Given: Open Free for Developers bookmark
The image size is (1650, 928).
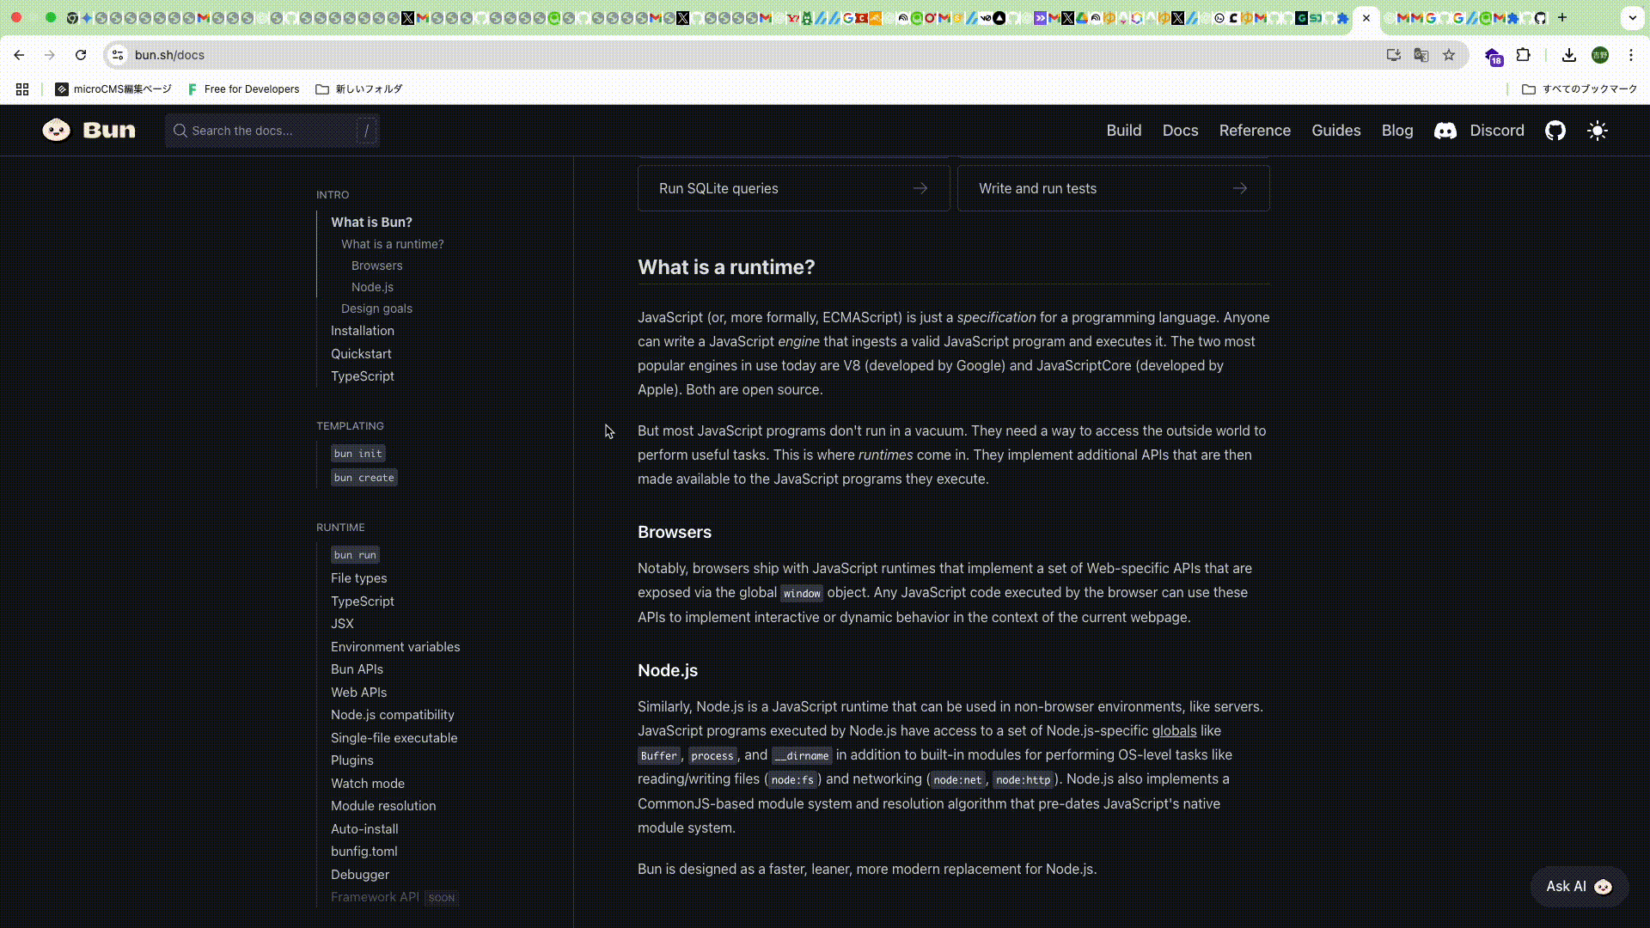Looking at the screenshot, I should pyautogui.click(x=243, y=89).
